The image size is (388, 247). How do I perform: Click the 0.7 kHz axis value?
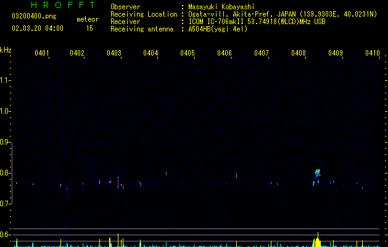click(x=5, y=204)
